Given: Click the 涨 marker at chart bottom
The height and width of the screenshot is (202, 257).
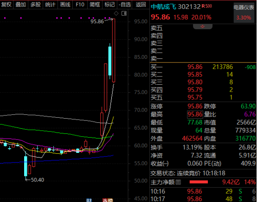Looking at the screenshot, I should (x=105, y=200).
